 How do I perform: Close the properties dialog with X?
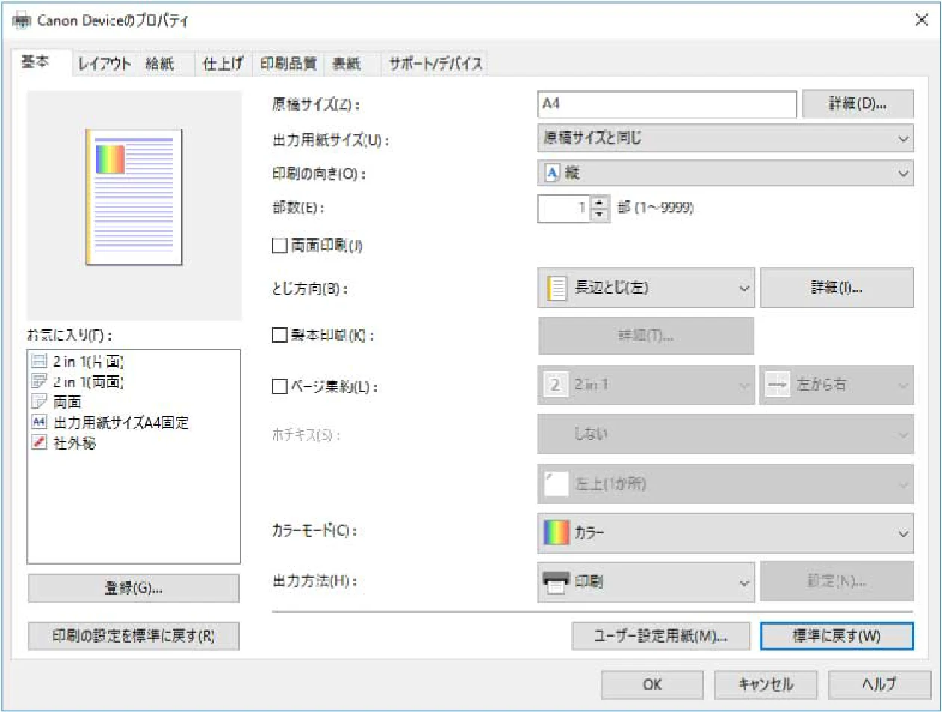(922, 20)
